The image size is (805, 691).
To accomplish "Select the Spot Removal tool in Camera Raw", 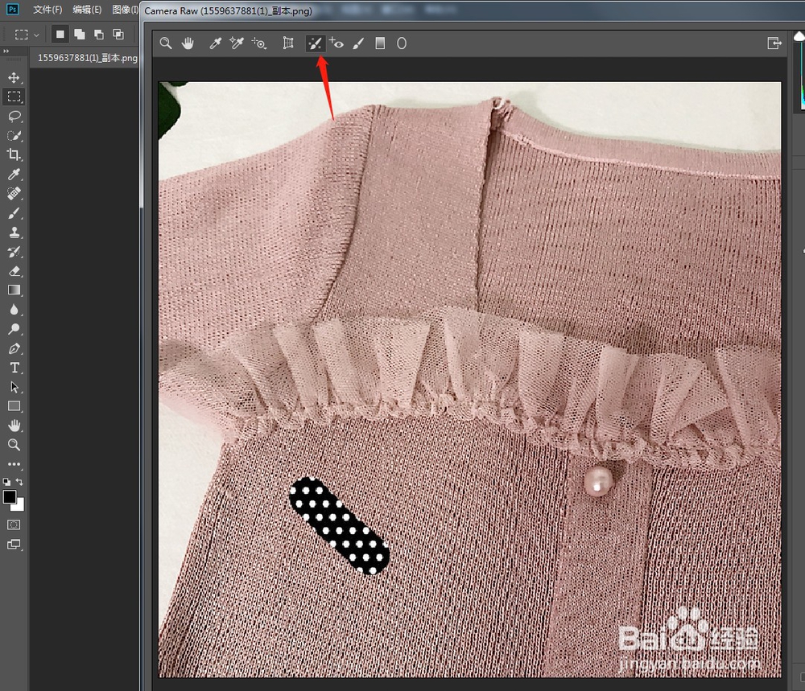I will [315, 43].
